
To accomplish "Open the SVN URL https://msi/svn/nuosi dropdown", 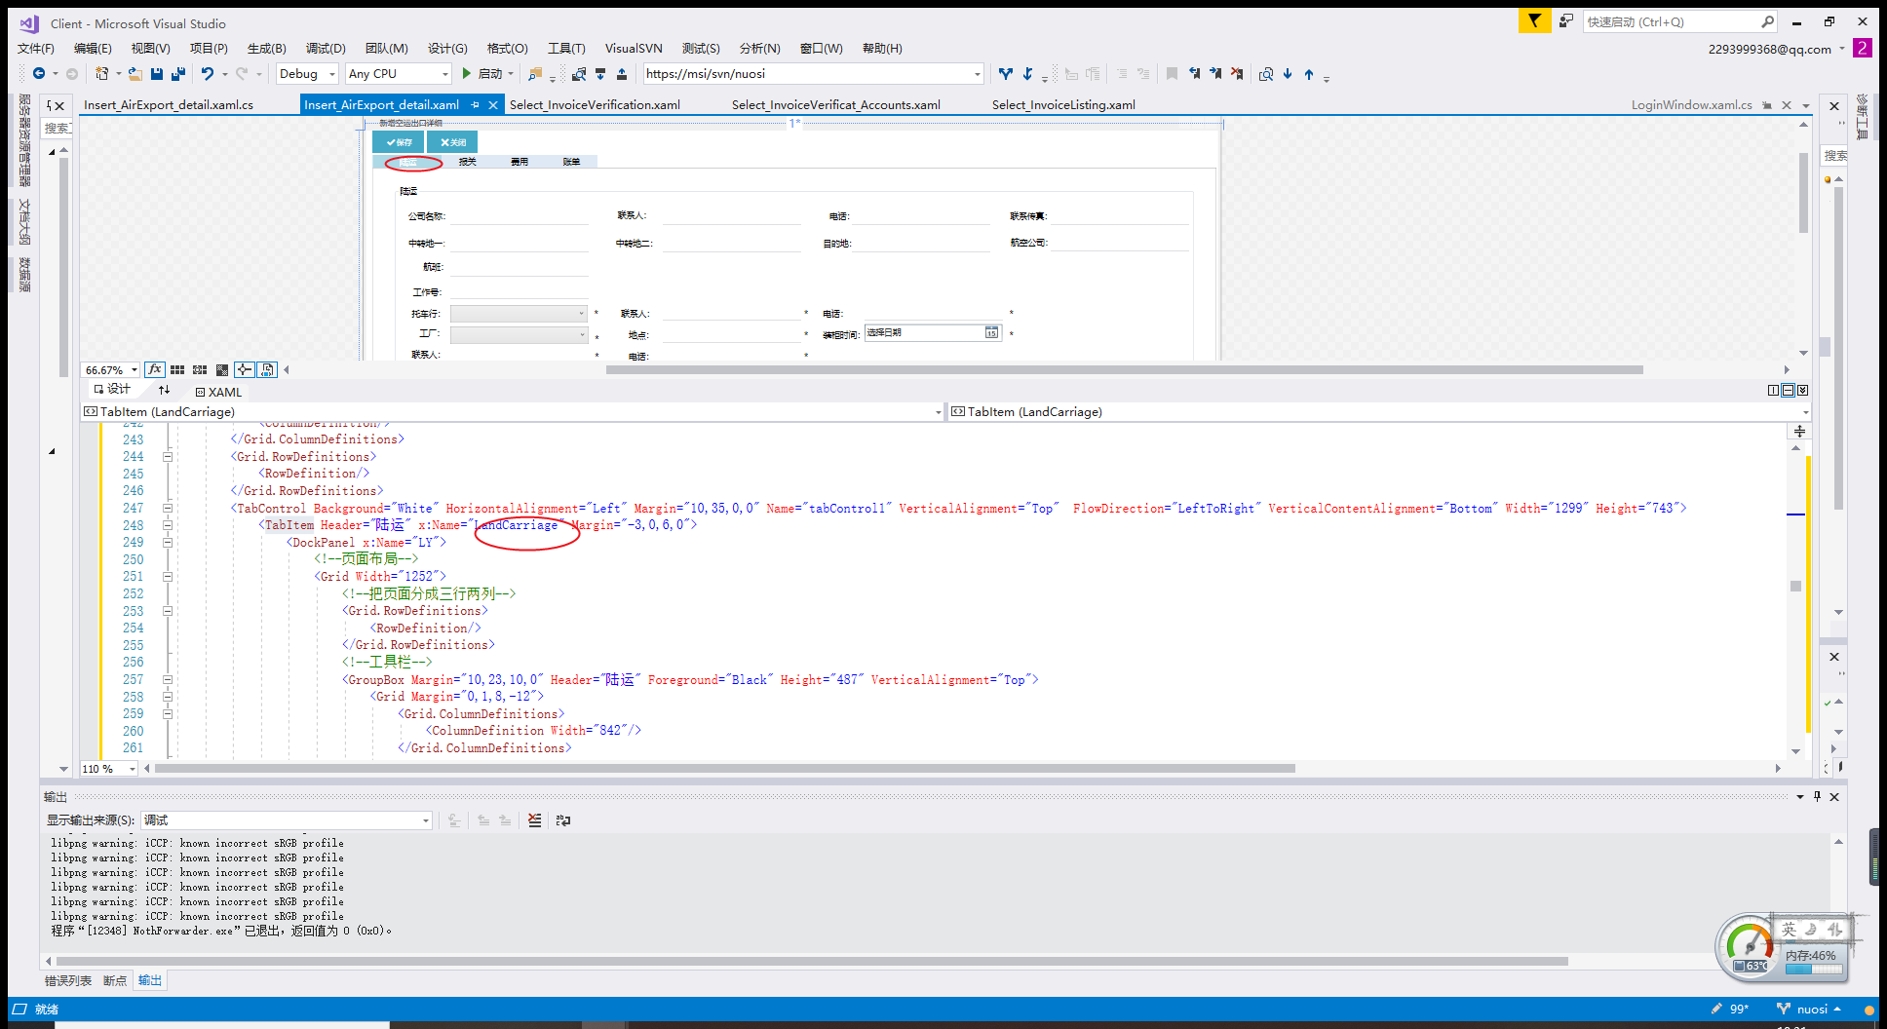I will coord(813,73).
